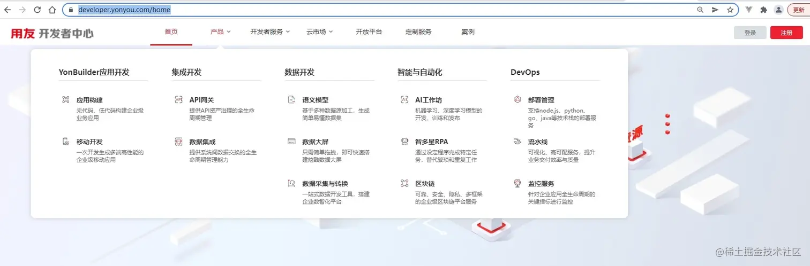Click the 数据集成 icon
The width and height of the screenshot is (810, 266).
coord(179,142)
